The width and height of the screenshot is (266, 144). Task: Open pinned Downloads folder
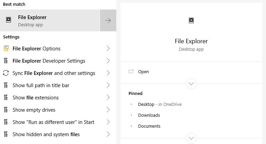(149, 115)
